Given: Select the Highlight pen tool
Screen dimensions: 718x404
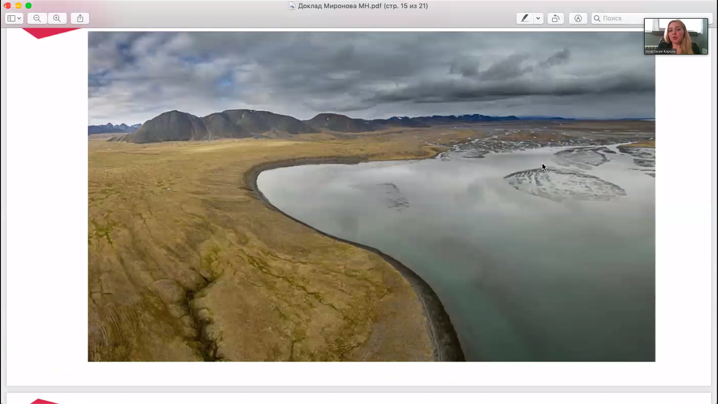Looking at the screenshot, I should 525,18.
